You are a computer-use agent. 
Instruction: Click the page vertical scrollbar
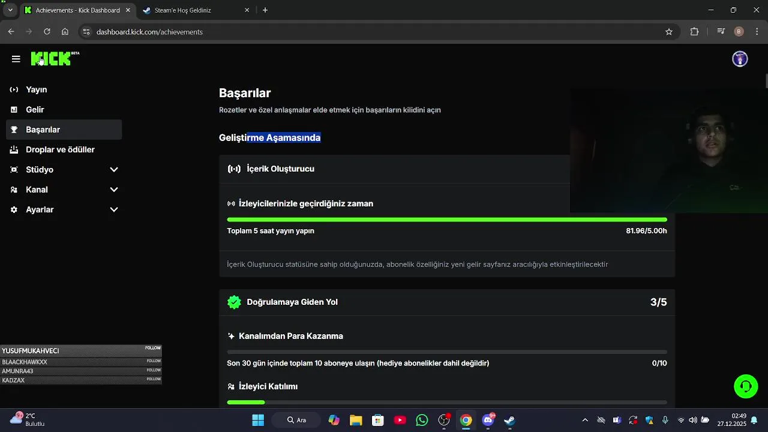(x=766, y=80)
